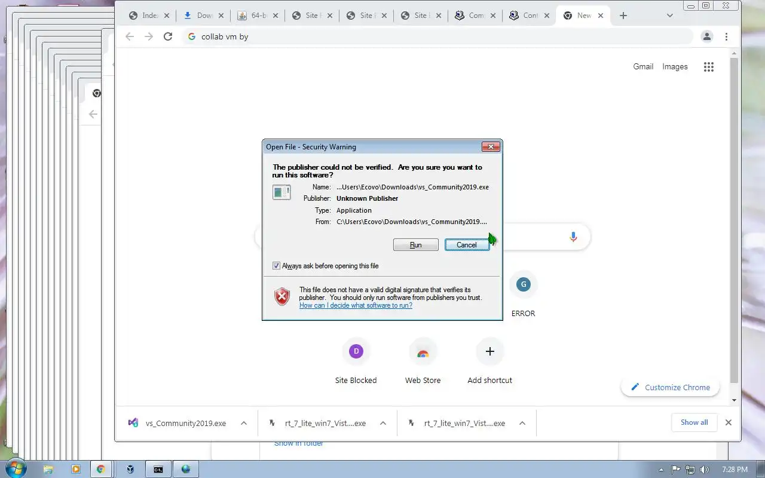Select the 'New' tab
765x478 pixels.
[583, 16]
